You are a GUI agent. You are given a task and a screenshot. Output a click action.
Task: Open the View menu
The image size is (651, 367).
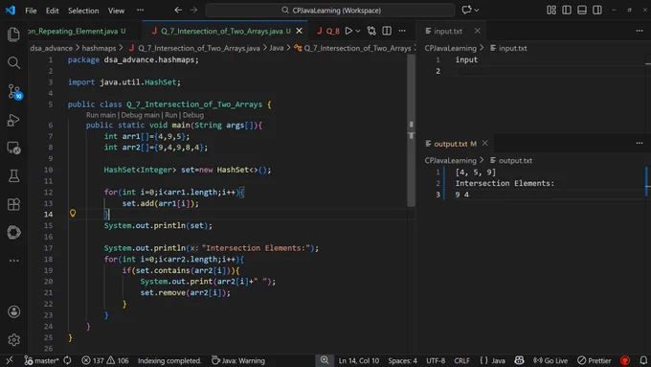116,11
